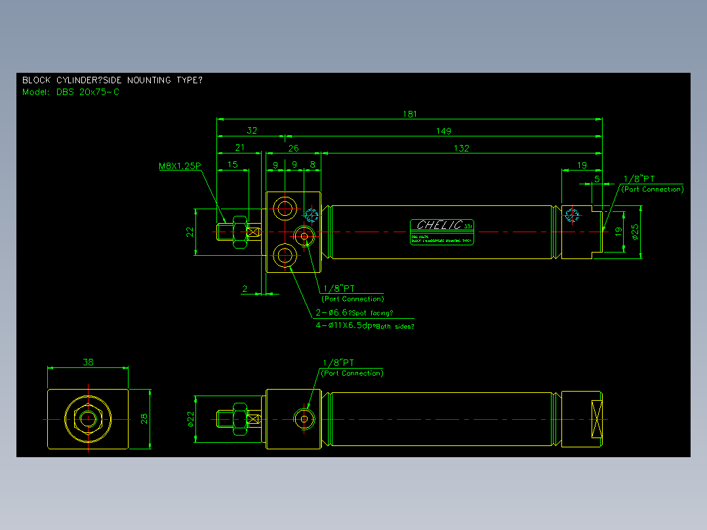Select the "Model: DBS 20x75-C" label
Screen dimensions: 707x530
(x=71, y=92)
